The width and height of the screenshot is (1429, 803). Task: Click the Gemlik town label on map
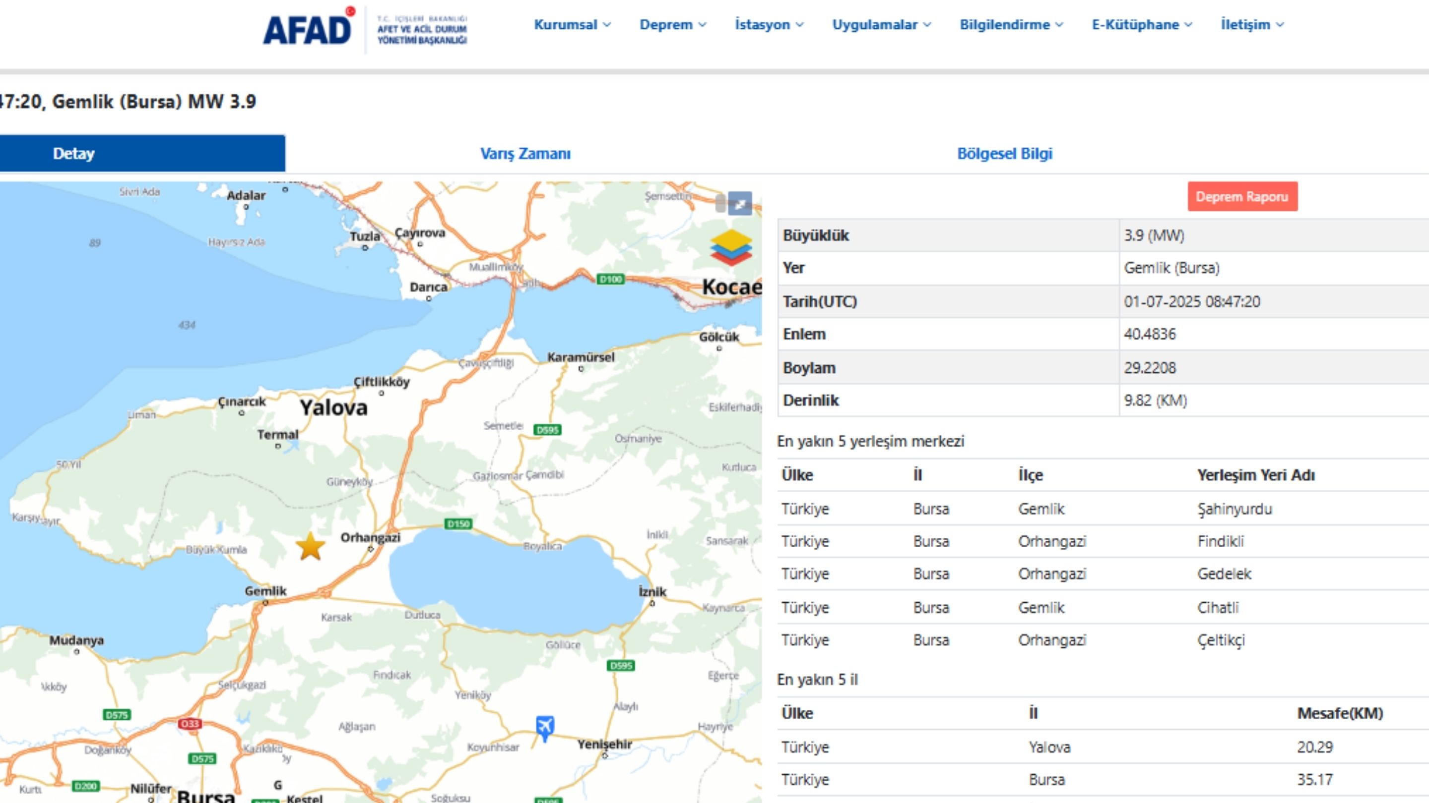tap(265, 591)
